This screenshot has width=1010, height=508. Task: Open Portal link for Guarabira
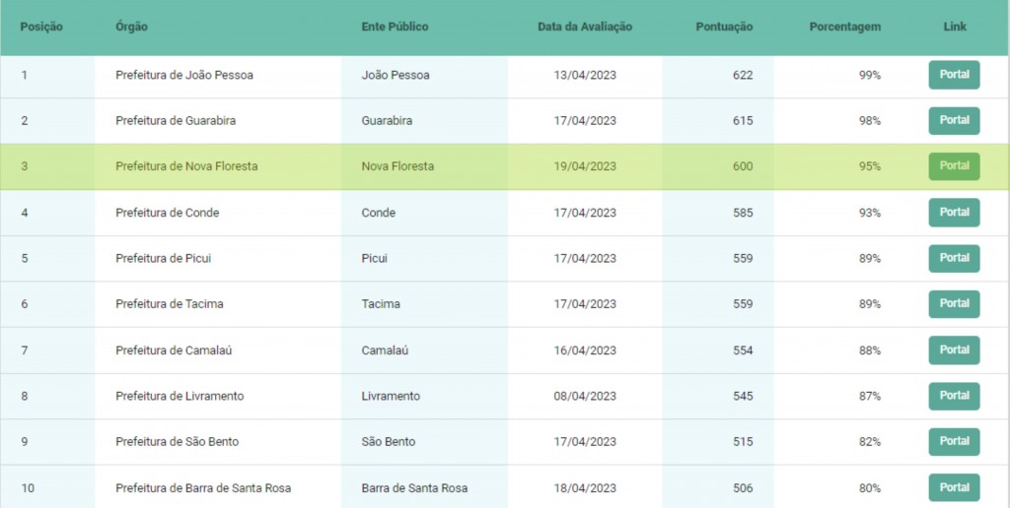[x=954, y=120]
